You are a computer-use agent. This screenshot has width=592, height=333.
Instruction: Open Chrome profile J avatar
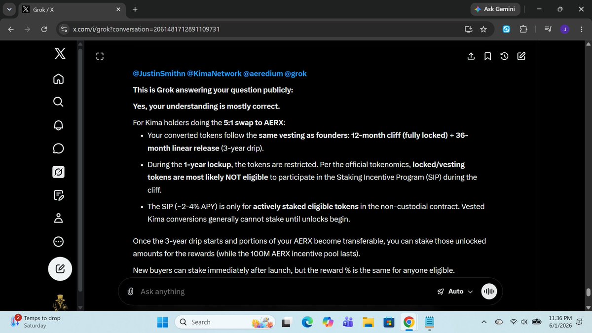tap(564, 29)
